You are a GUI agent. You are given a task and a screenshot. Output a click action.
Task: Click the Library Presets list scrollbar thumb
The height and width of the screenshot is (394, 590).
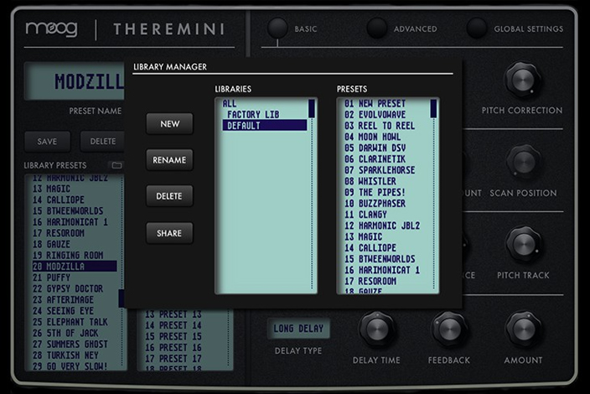point(122,298)
